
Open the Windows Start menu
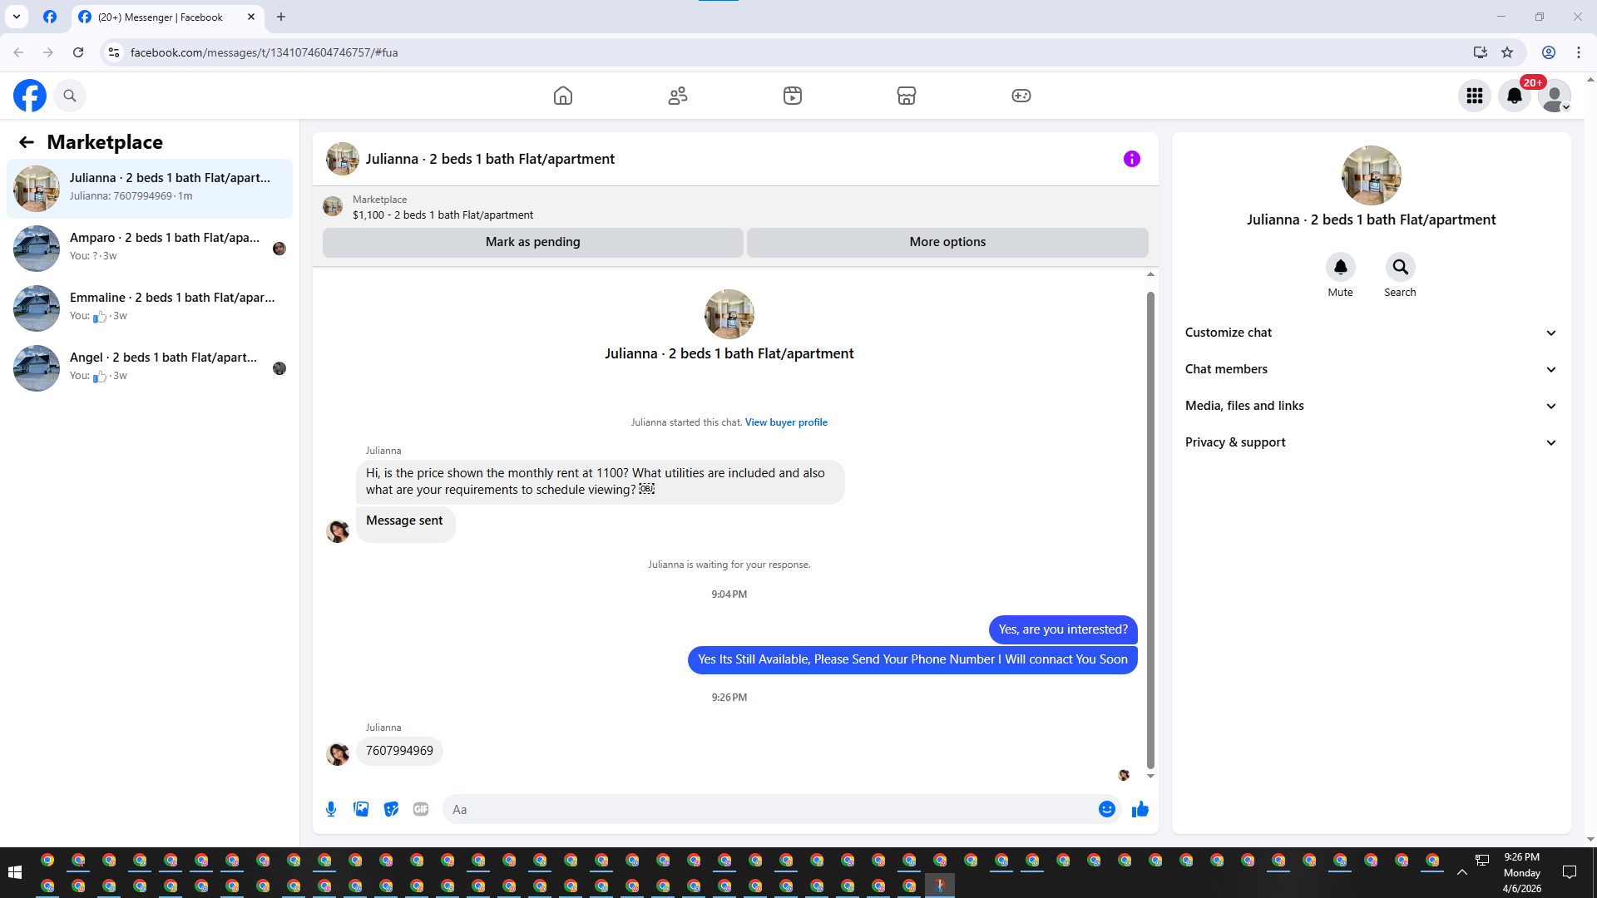pyautogui.click(x=14, y=872)
